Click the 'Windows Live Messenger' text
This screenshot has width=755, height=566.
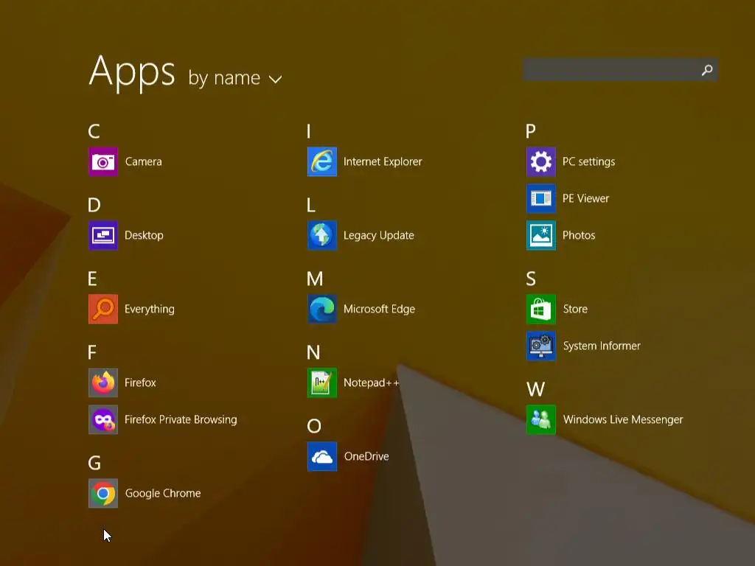pos(623,419)
